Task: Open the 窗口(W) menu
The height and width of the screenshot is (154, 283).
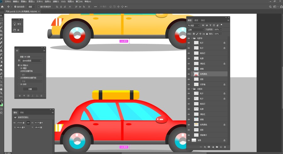Action: click(79, 2)
